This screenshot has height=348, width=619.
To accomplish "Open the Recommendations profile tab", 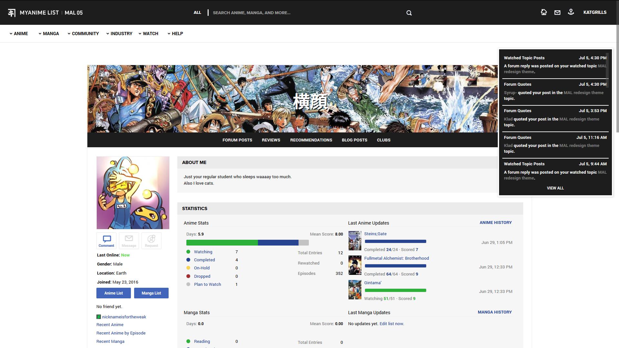I will (311, 140).
